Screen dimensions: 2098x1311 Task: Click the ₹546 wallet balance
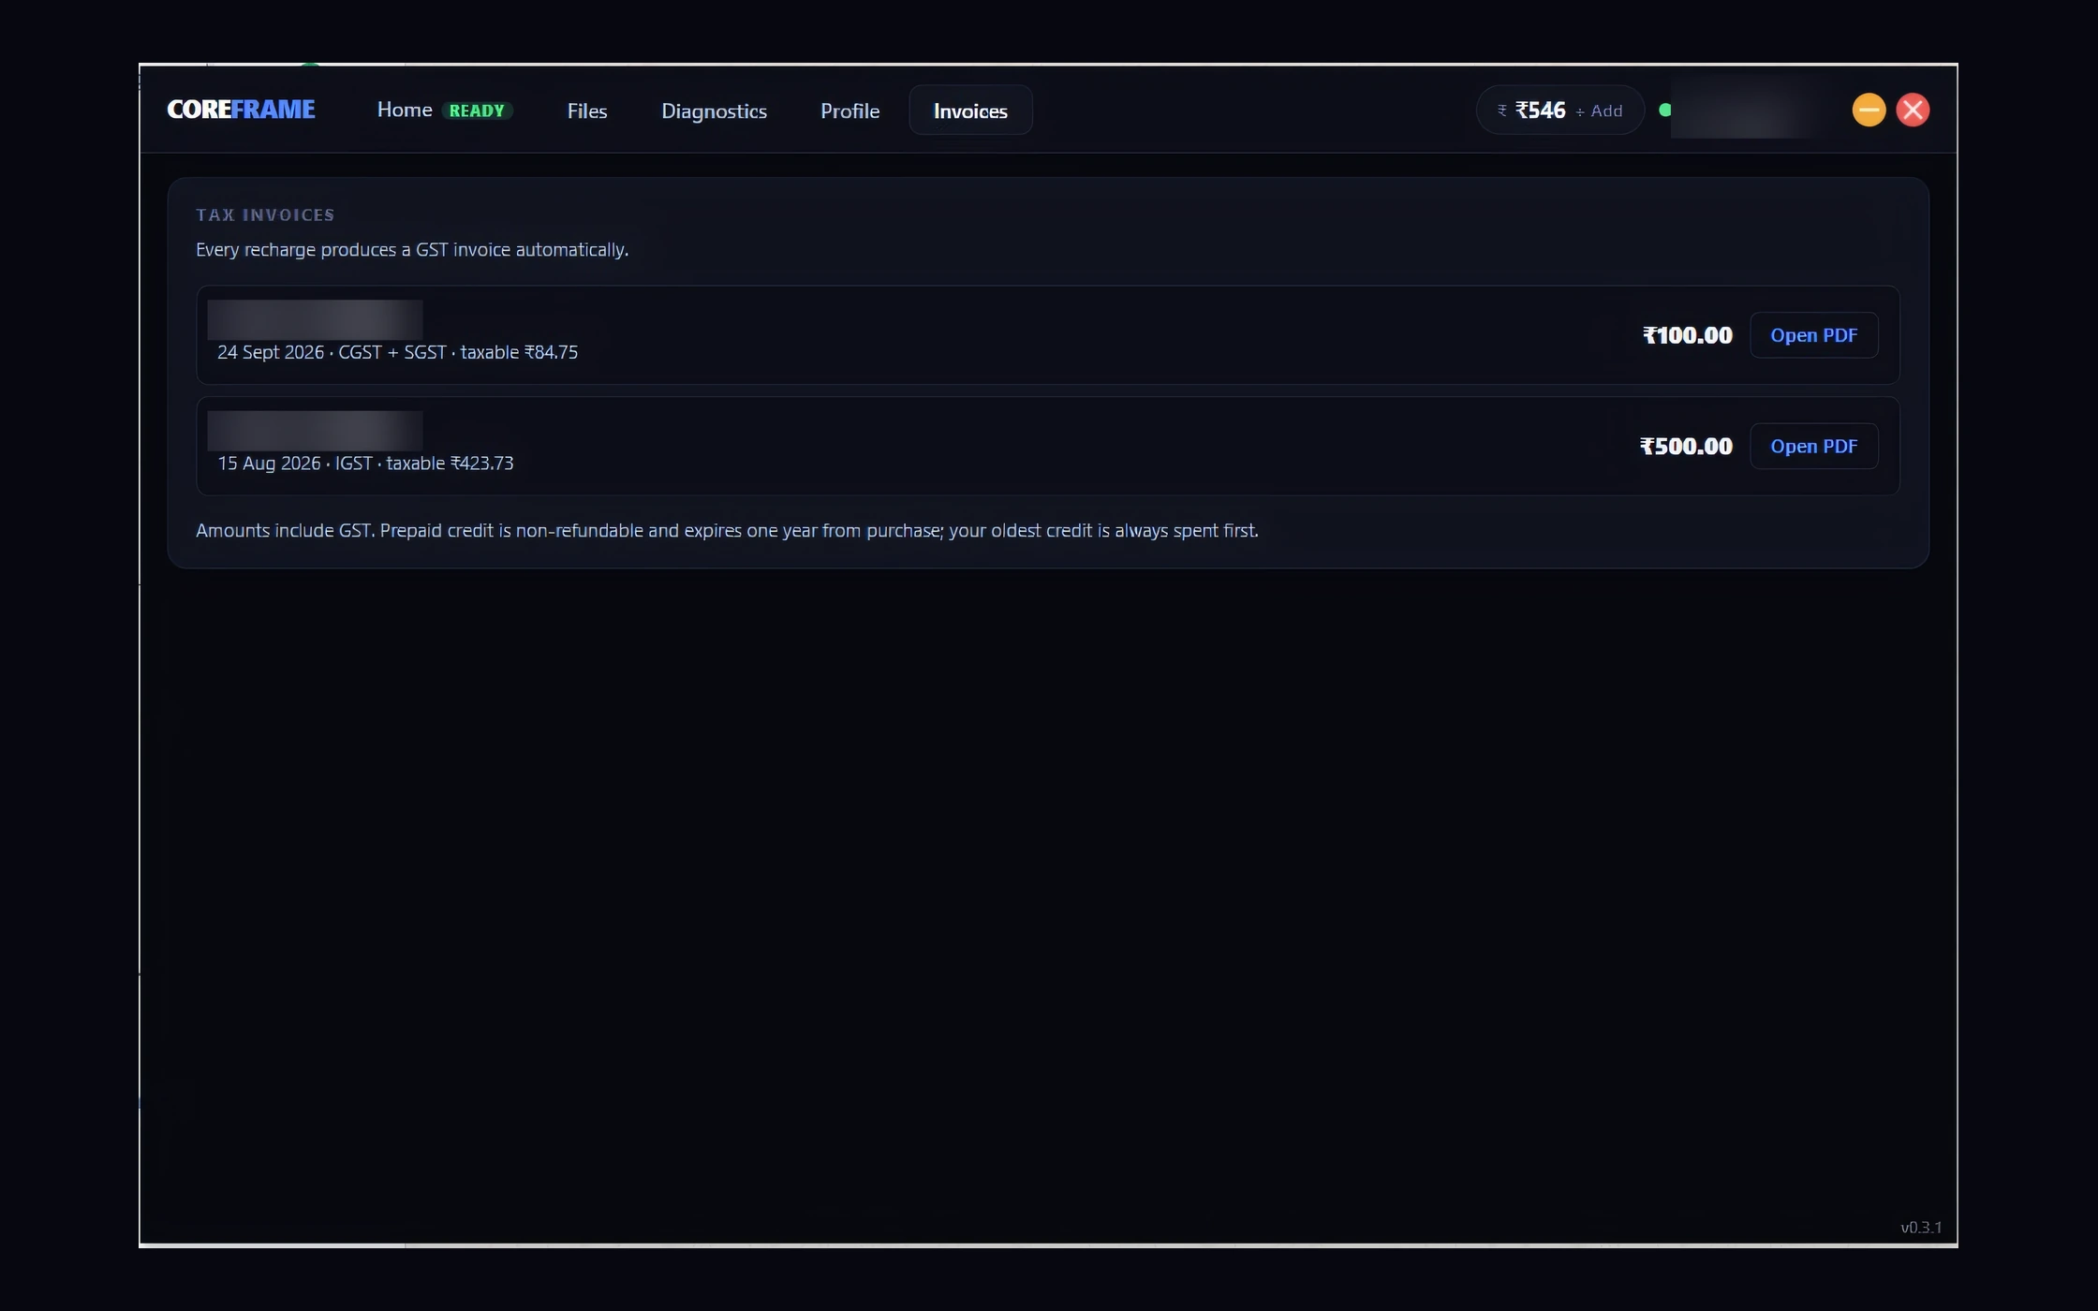1541,110
